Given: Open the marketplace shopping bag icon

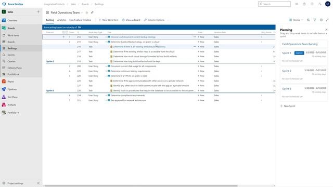Looking at the screenshot, I should [x=304, y=4].
